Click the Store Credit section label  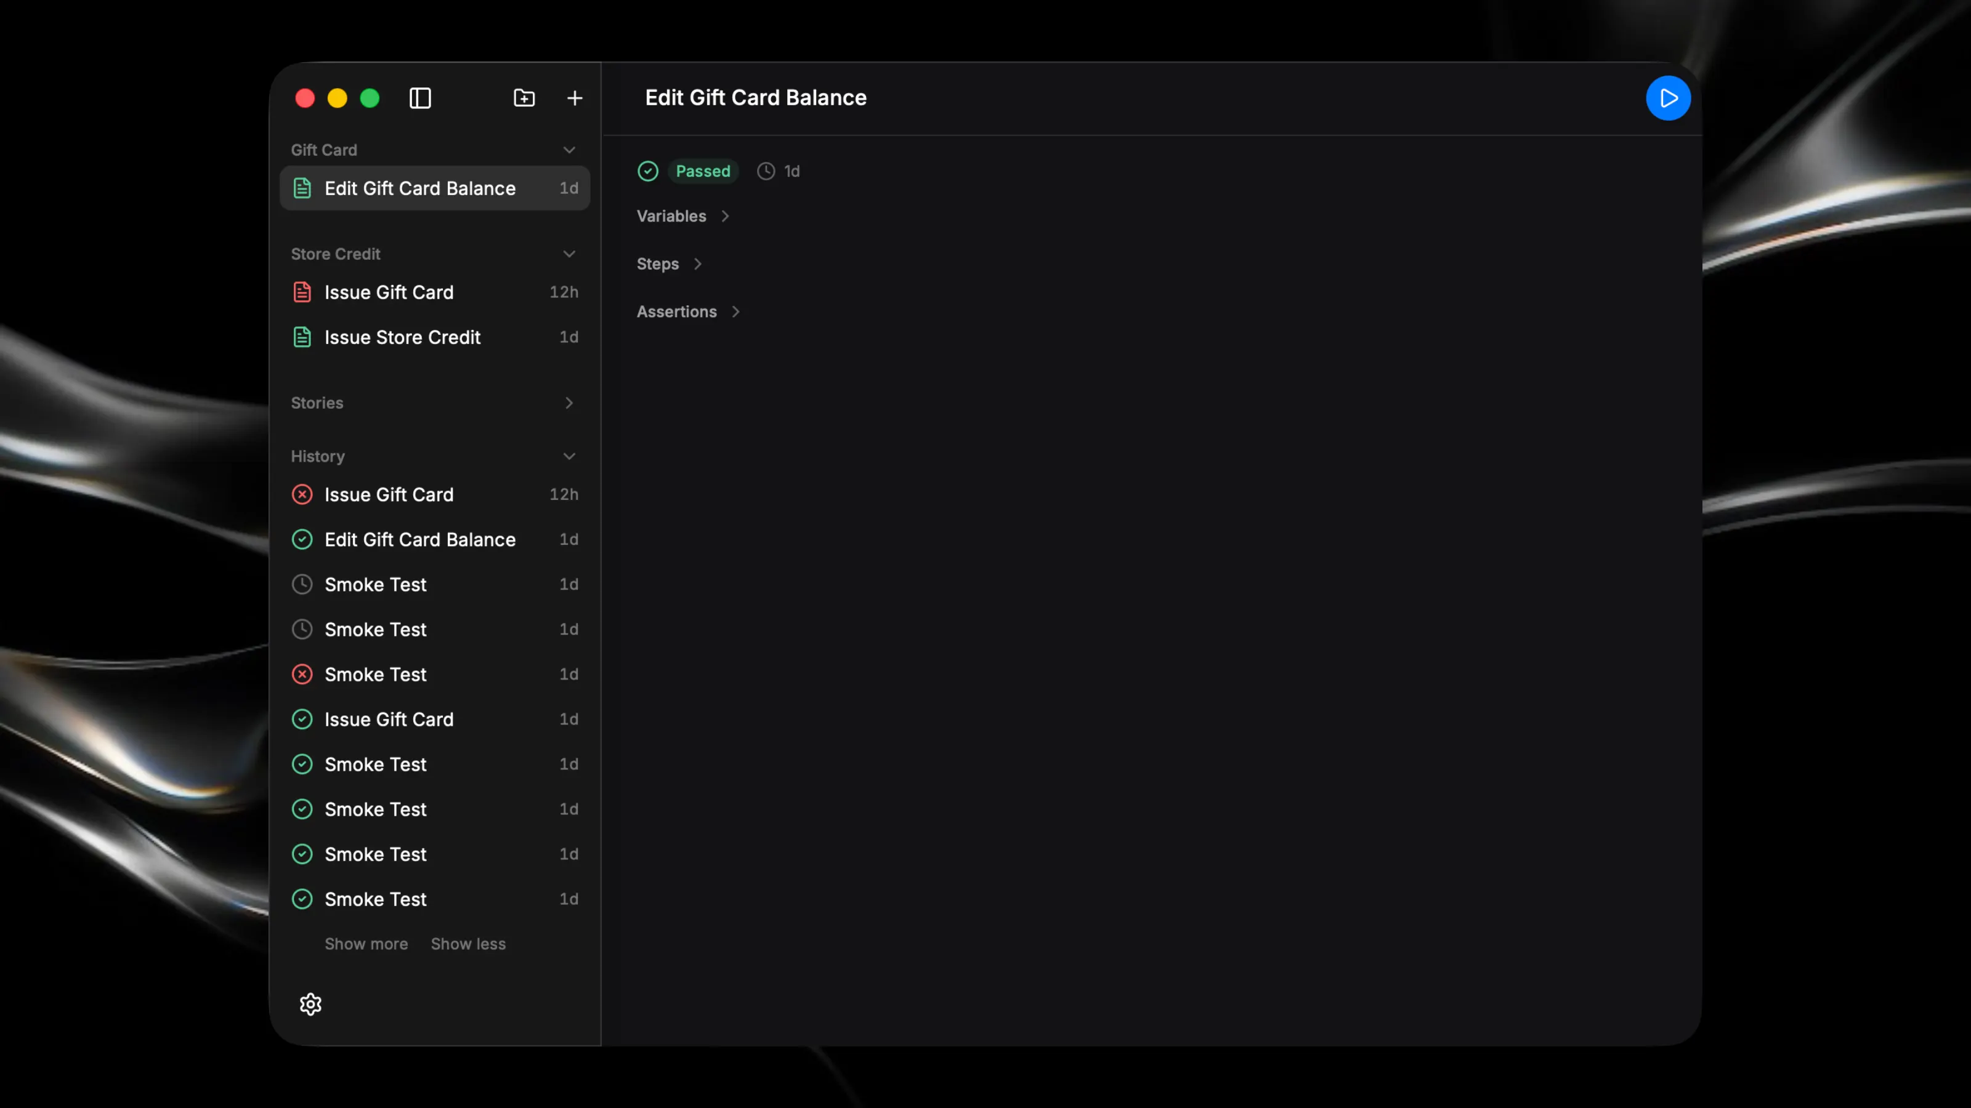(x=335, y=254)
